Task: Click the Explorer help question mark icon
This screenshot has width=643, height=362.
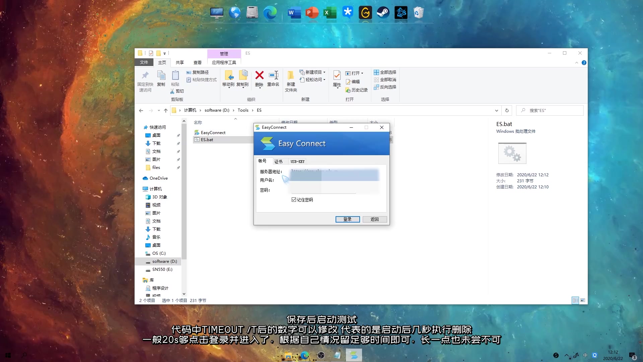Action: [584, 63]
